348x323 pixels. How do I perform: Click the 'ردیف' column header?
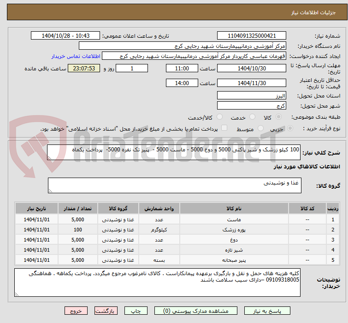point(333,208)
